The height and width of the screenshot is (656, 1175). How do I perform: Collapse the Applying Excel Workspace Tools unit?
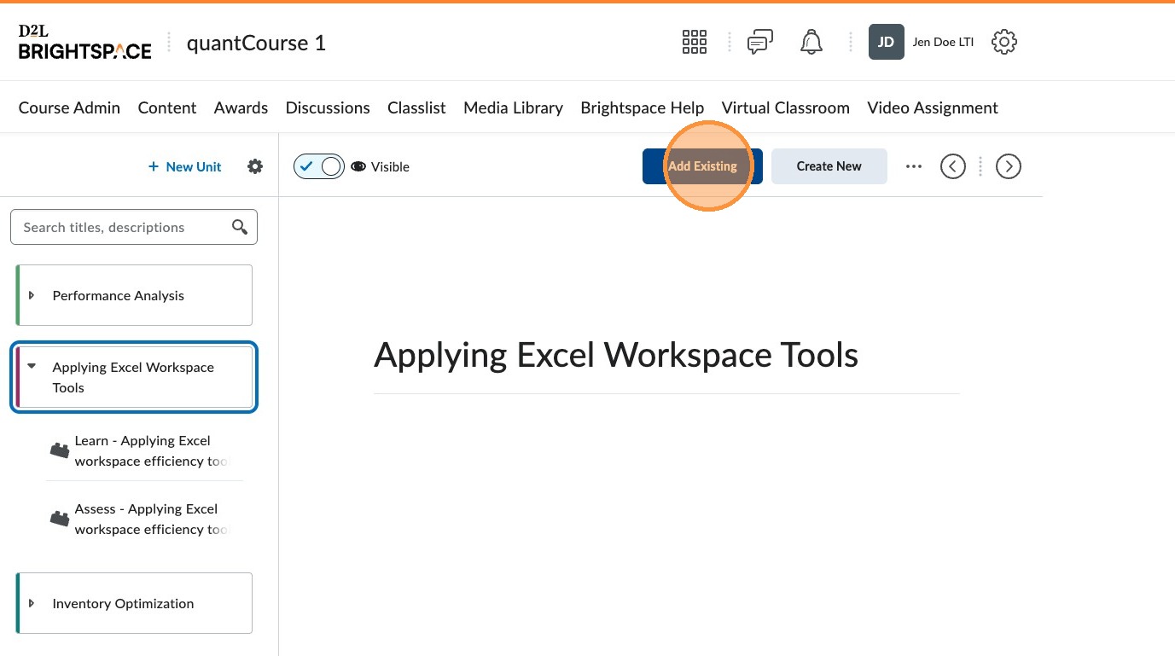[x=32, y=367]
